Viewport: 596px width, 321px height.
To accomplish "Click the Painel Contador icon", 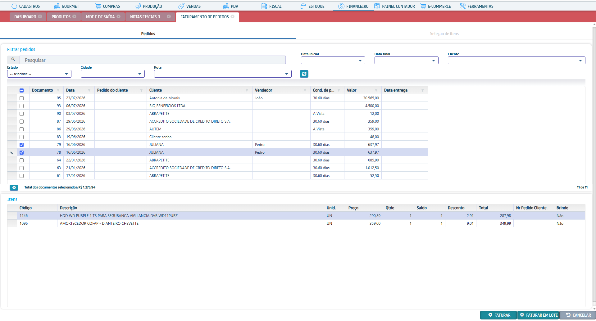I will [x=377, y=6].
